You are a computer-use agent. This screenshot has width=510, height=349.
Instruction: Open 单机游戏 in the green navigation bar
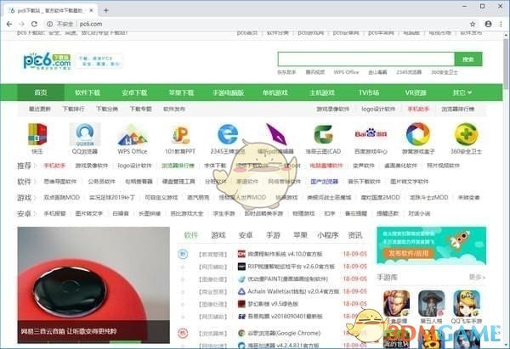click(275, 93)
